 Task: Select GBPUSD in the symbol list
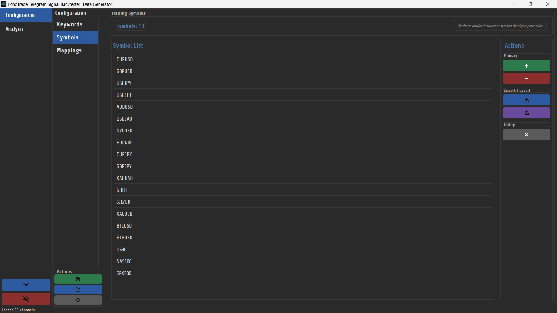(x=303, y=71)
